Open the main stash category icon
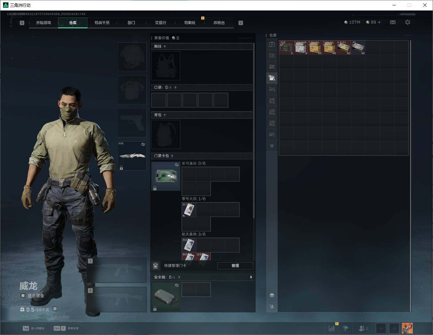Screen dimensions: 433x335 (272, 45)
